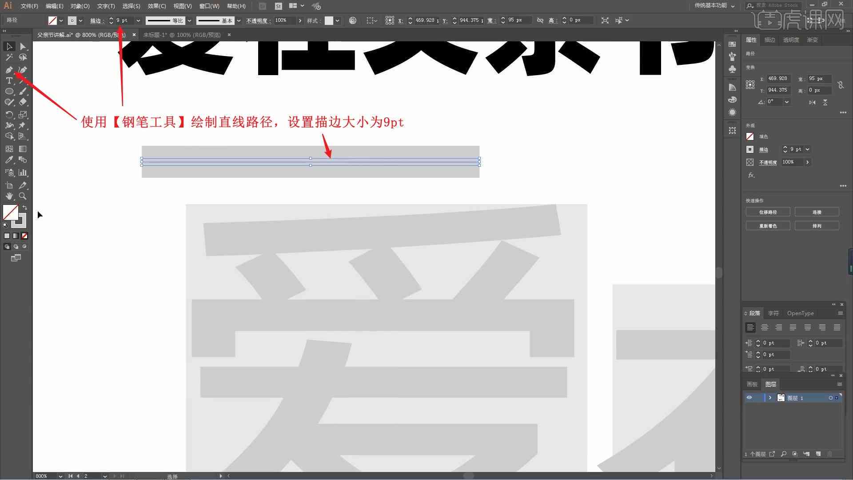Select the Pen tool in toolbar

[8, 70]
